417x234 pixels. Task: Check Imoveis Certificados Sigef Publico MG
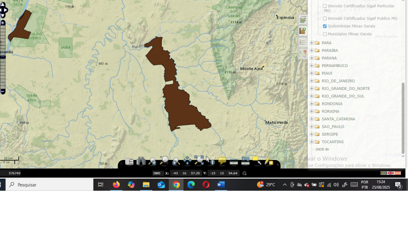(325, 19)
